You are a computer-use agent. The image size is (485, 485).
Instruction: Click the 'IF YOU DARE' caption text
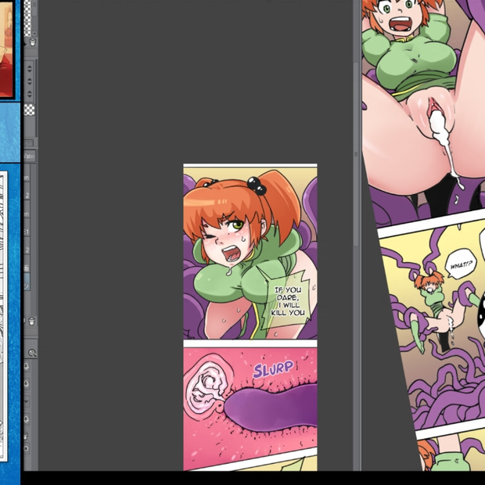coord(288,301)
